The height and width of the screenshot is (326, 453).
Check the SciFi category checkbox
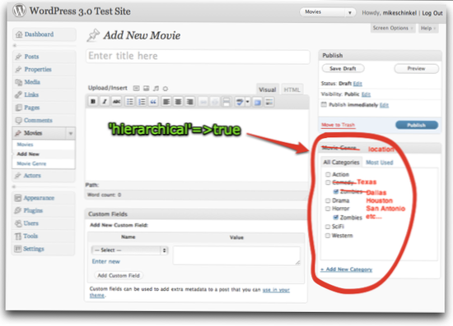pyautogui.click(x=328, y=227)
